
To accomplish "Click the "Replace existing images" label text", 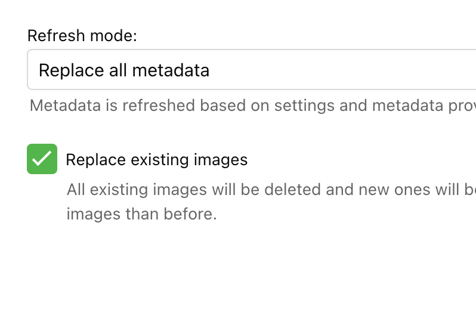I will pyautogui.click(x=156, y=160).
